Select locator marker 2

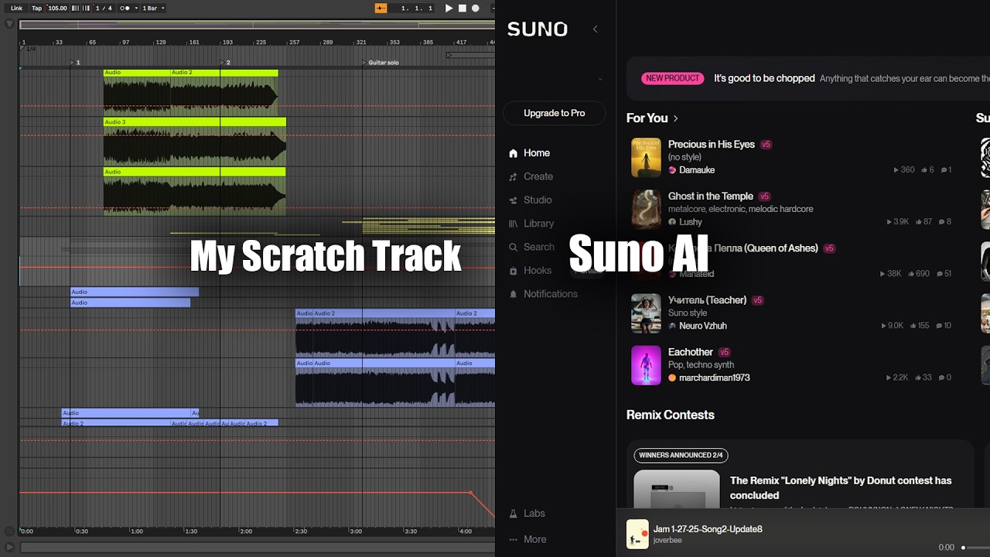[x=225, y=62]
